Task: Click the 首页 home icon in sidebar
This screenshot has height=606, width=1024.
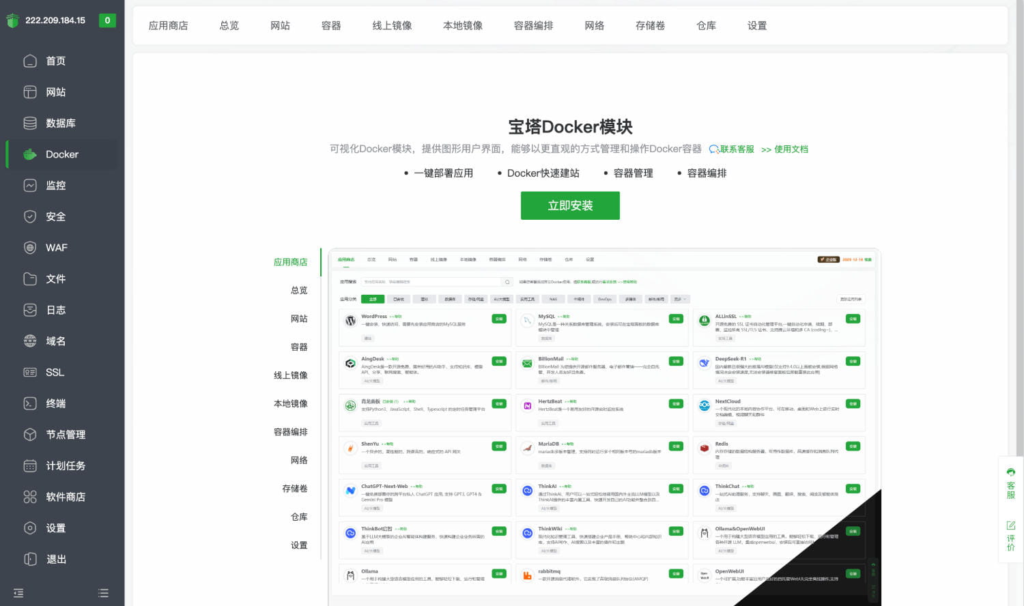Action: (30, 61)
